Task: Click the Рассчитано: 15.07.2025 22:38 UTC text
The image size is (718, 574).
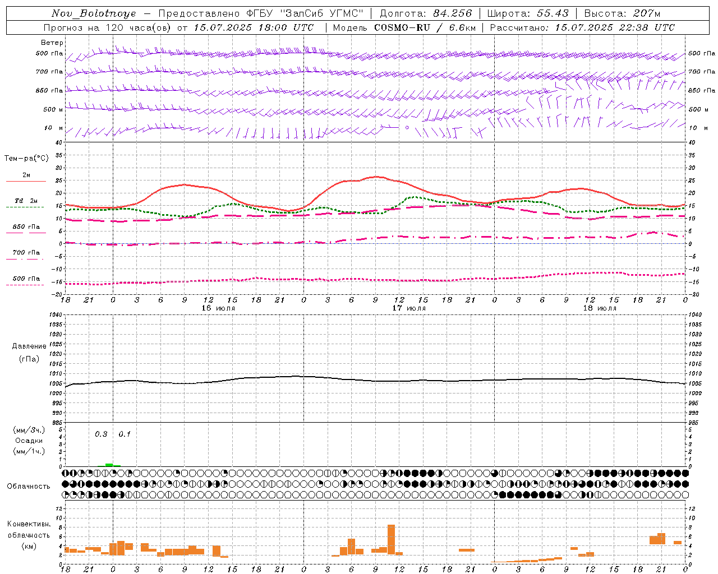Action: [582, 27]
